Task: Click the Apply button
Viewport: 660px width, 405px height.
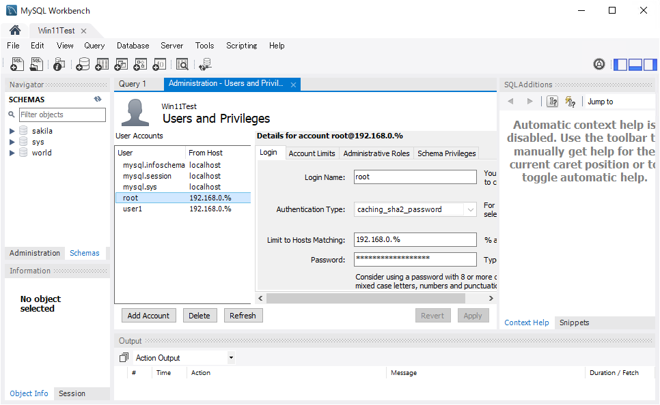Action: point(473,316)
